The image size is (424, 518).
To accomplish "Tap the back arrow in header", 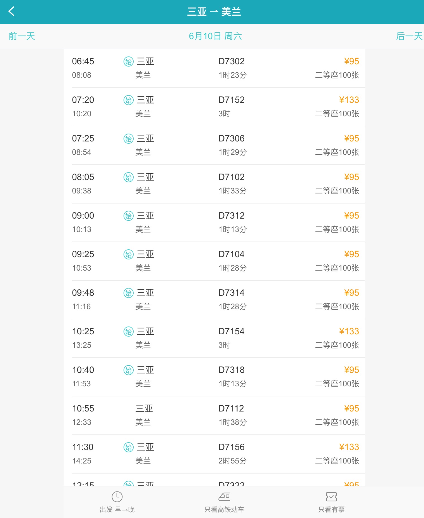I will (x=11, y=11).
